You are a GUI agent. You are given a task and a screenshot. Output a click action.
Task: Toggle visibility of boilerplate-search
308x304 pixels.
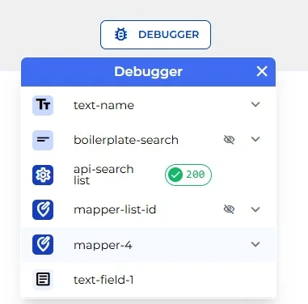tap(229, 140)
